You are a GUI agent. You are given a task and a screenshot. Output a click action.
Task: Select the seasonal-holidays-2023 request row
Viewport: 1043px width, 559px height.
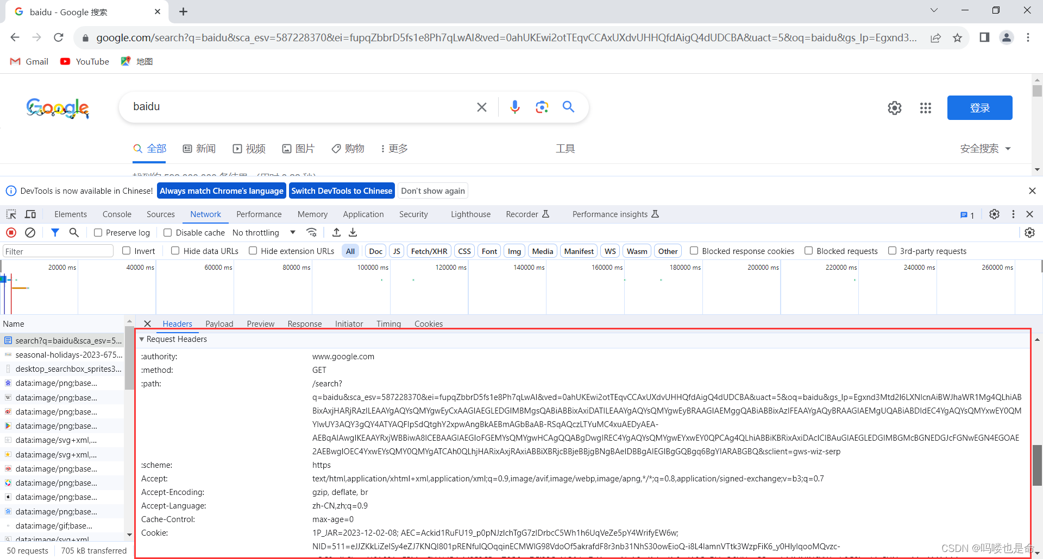pyautogui.click(x=62, y=355)
